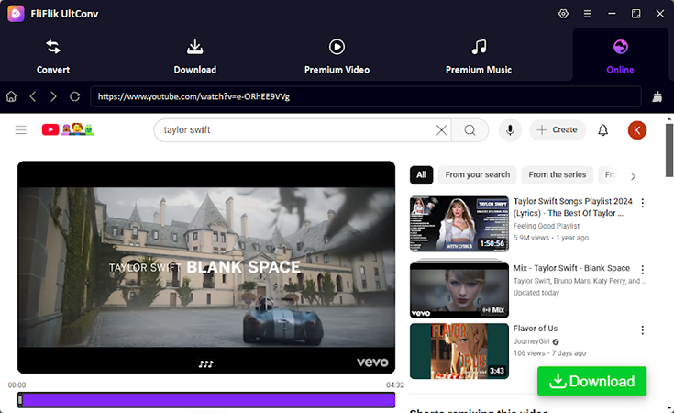Open the Create button

click(558, 130)
